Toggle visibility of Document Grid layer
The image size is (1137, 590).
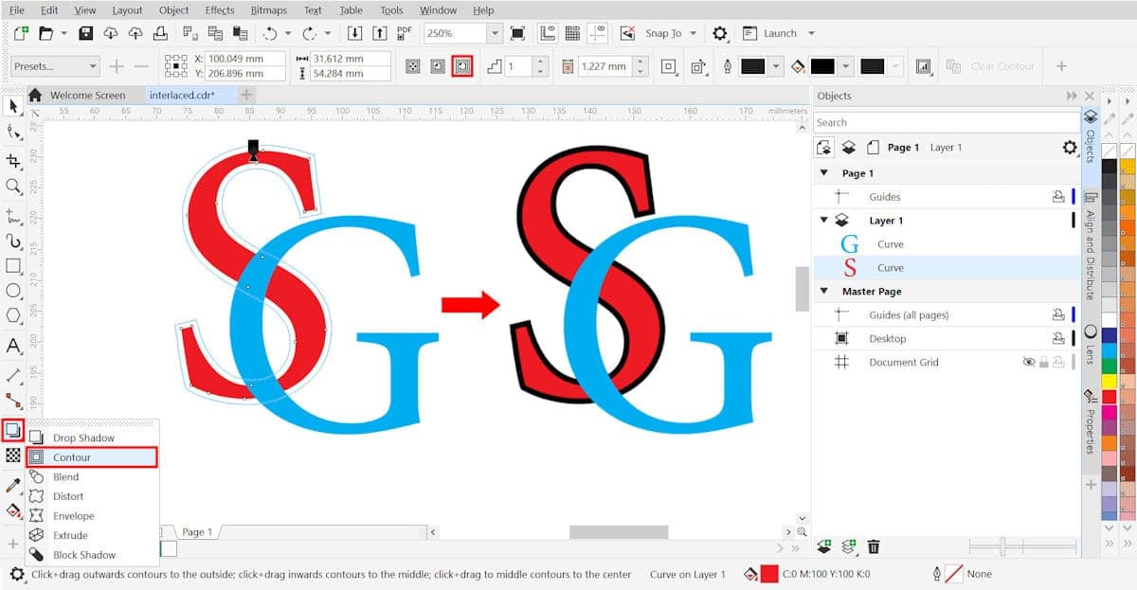pyautogui.click(x=1029, y=362)
